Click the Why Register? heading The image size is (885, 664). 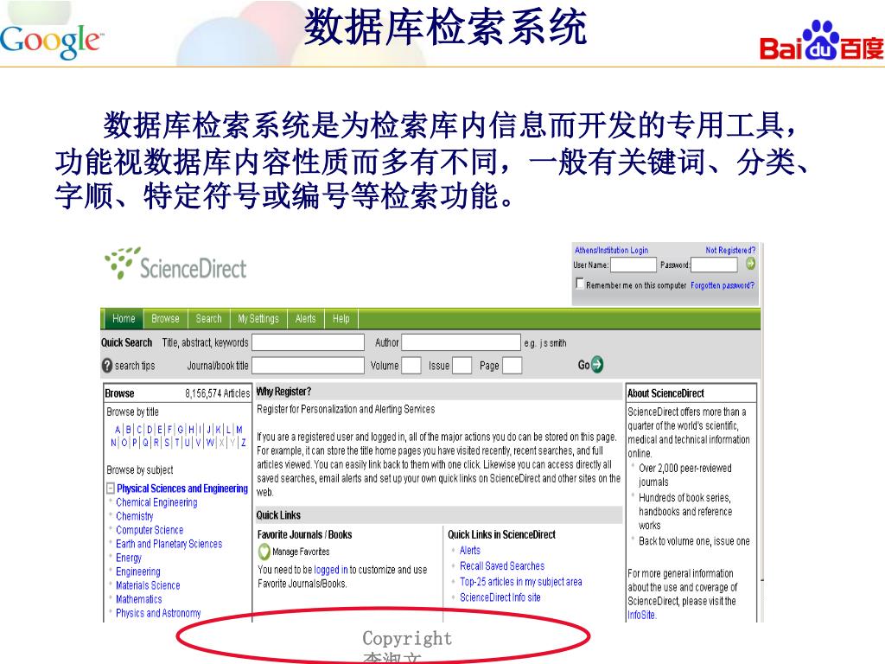[283, 392]
